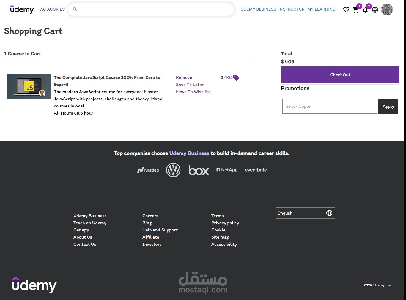Screen dimensions: 406x300
Task: Click the CheckOut button
Action: (x=340, y=75)
